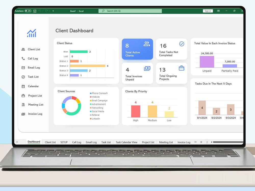
Task: Open Ribbon Display Options icon
Action: tap(219, 11)
